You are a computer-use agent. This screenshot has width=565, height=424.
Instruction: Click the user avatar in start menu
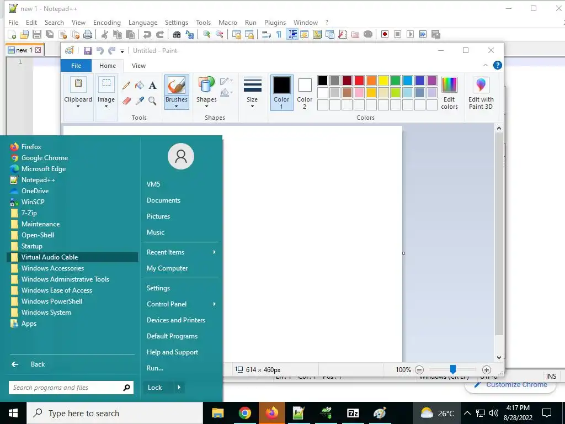point(181,156)
